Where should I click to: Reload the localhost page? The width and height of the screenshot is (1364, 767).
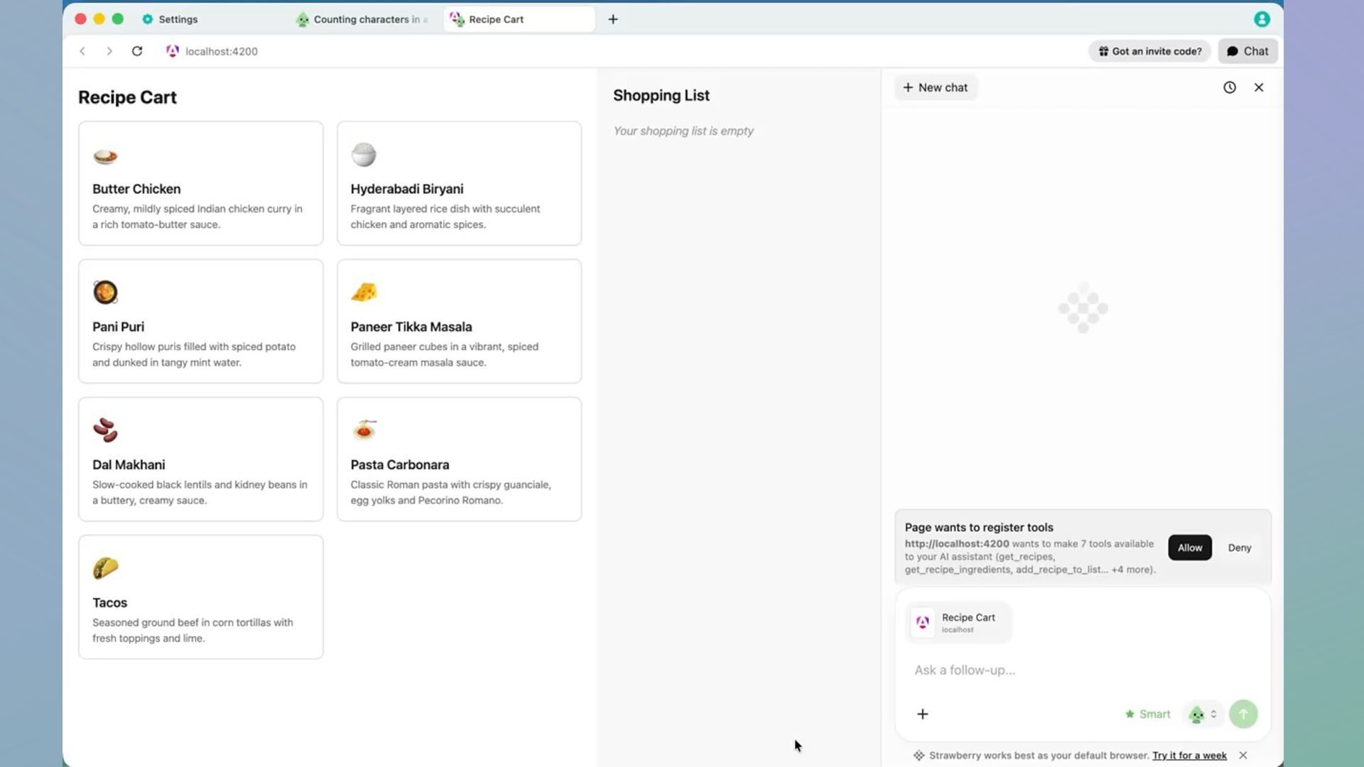tap(137, 51)
